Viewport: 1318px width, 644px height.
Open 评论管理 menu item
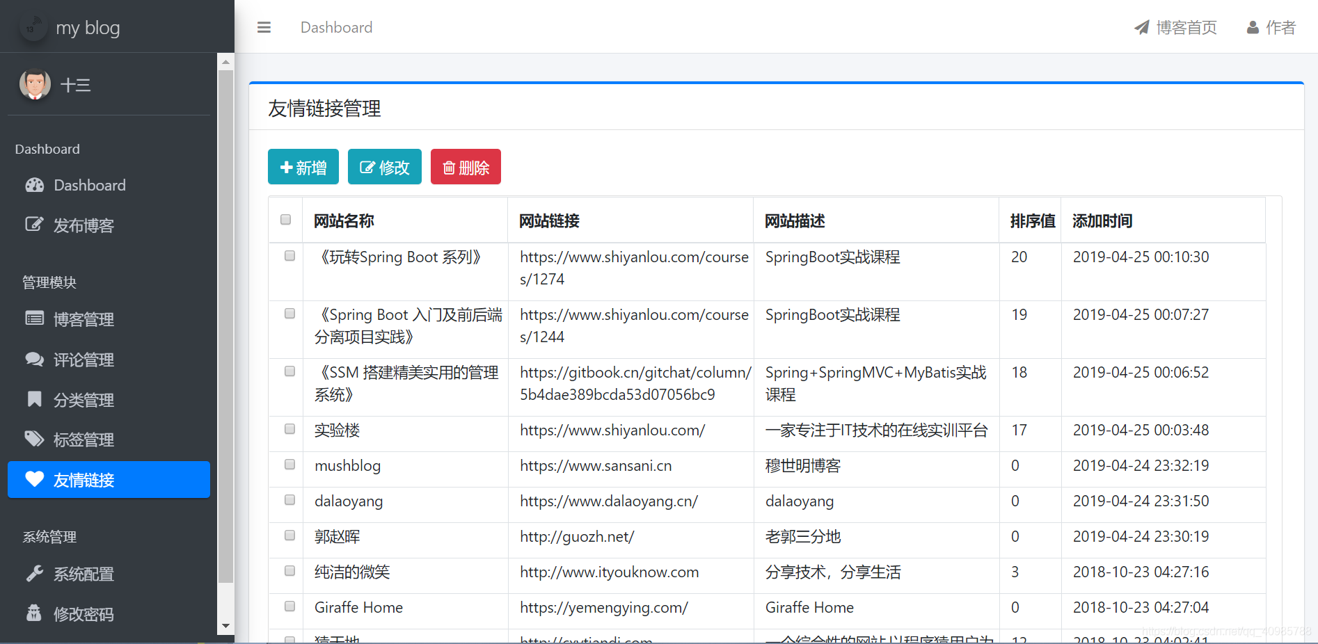point(109,360)
